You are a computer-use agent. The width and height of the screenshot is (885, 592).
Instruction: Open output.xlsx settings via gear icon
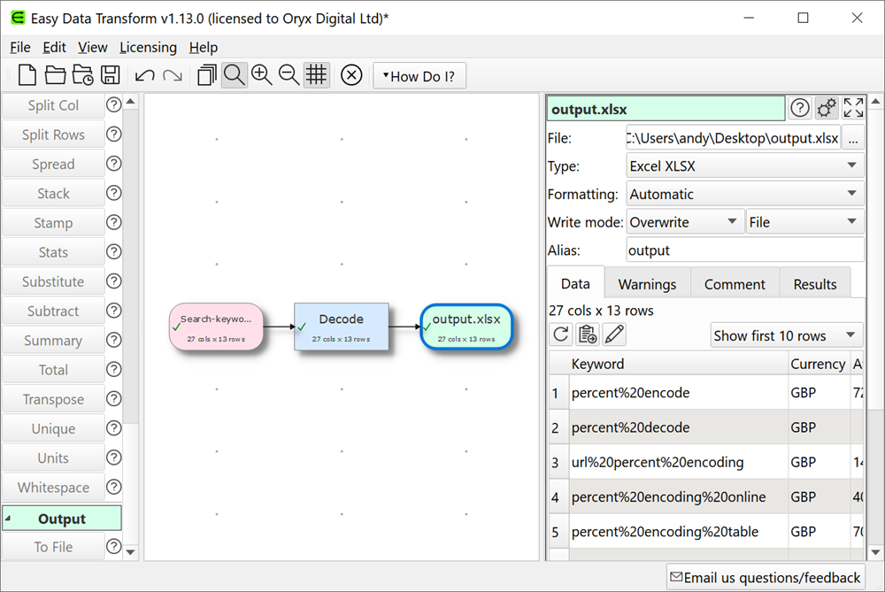(827, 107)
